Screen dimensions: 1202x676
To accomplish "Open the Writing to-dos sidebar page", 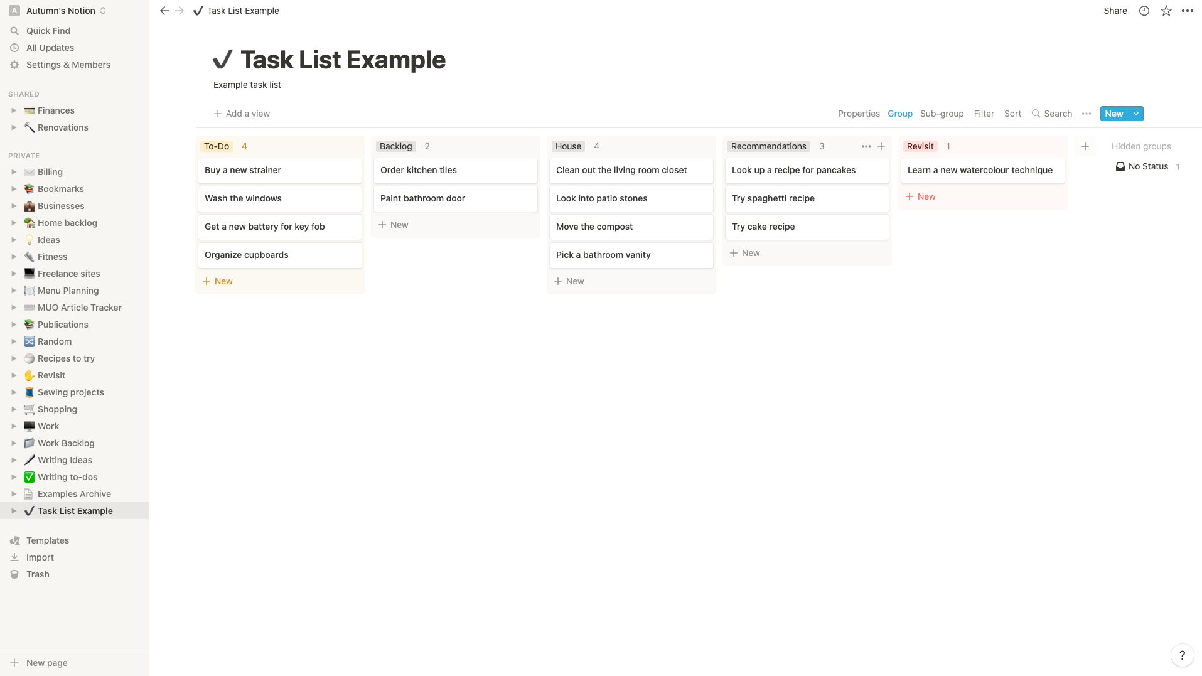I will pos(67,477).
